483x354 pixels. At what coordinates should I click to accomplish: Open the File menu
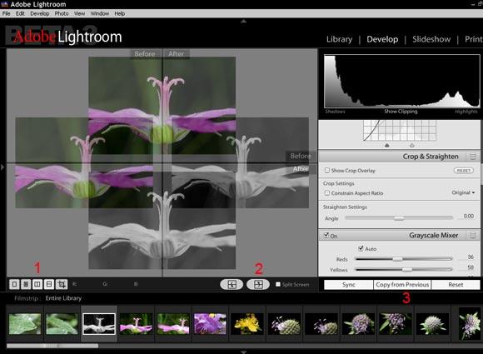tap(6, 13)
